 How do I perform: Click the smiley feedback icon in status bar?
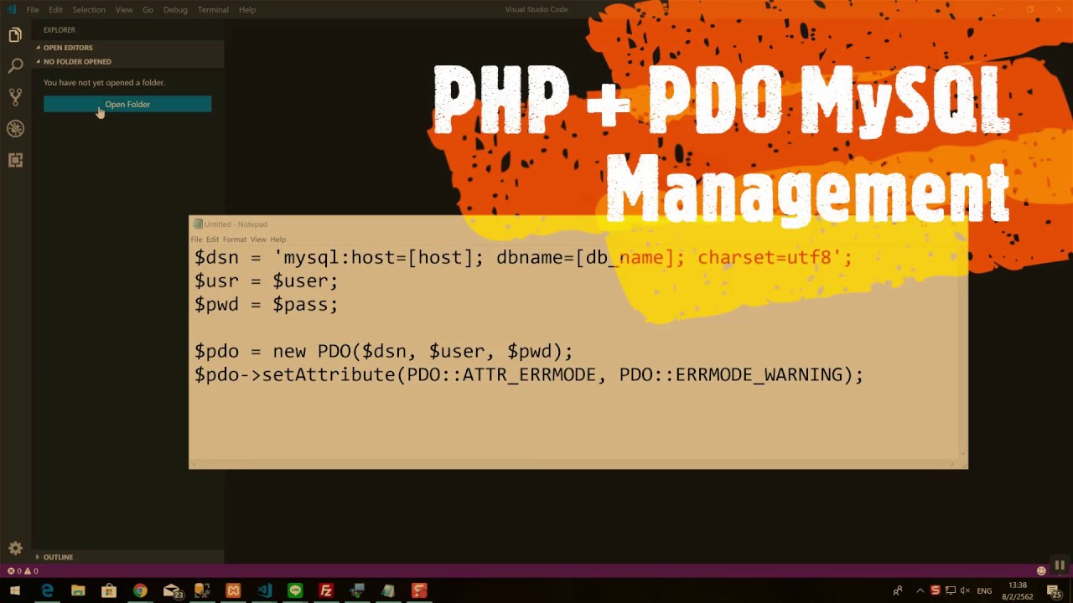1041,571
